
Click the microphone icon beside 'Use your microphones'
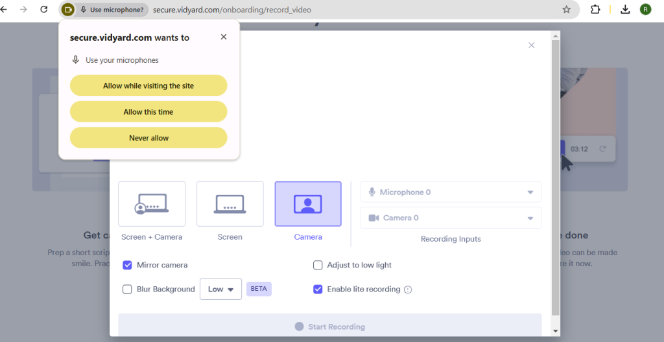(x=75, y=60)
